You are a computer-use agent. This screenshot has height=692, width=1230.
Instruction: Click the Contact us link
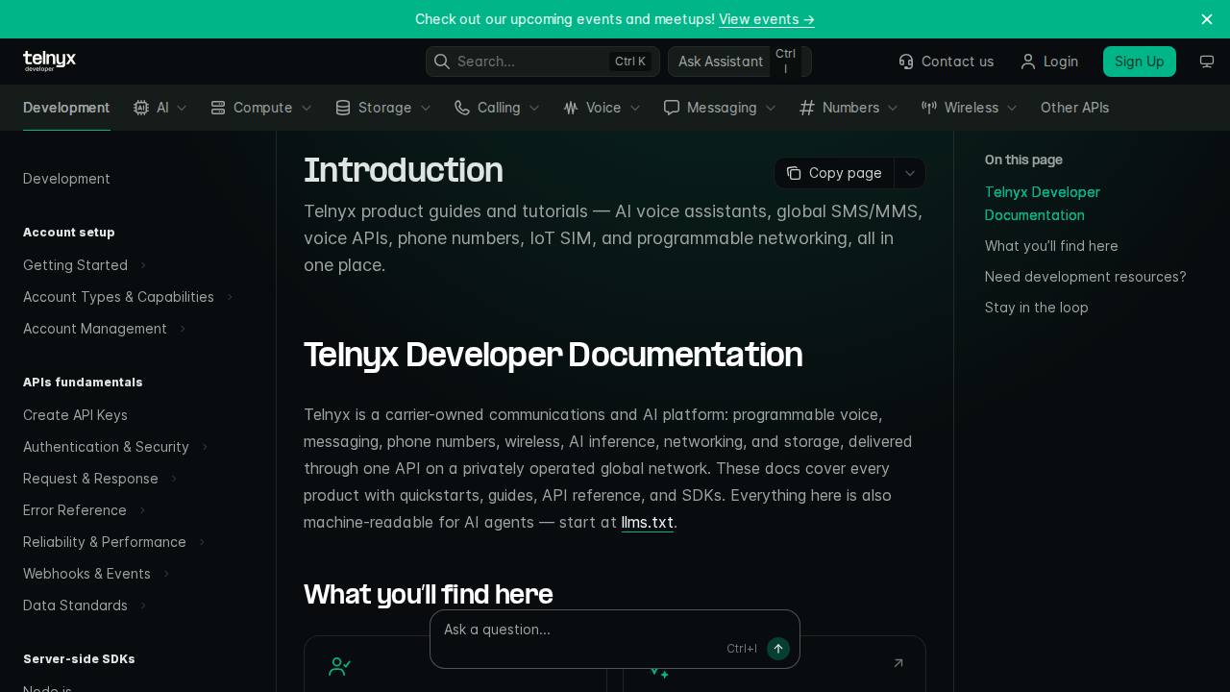[x=947, y=62]
